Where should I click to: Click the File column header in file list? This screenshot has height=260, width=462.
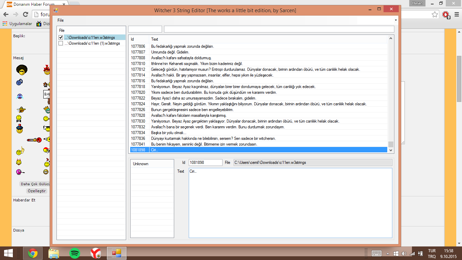point(91,30)
